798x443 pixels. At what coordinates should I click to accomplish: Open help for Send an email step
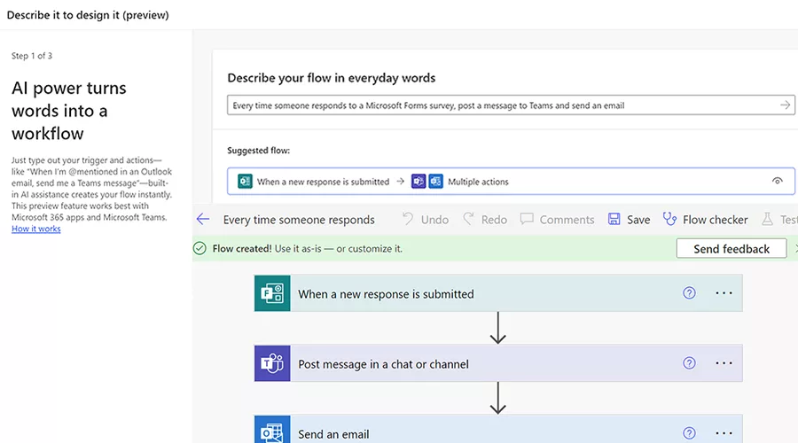[689, 433]
